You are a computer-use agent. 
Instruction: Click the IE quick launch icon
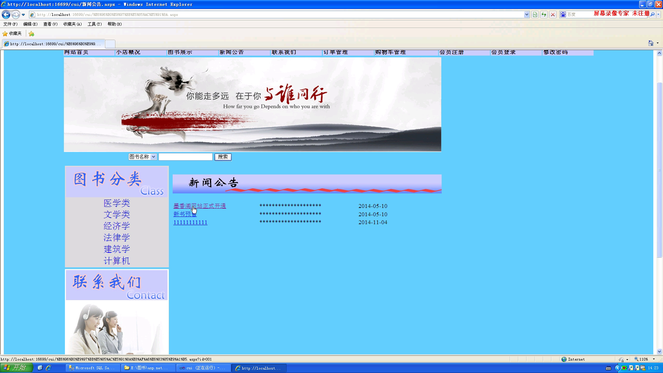pos(49,368)
